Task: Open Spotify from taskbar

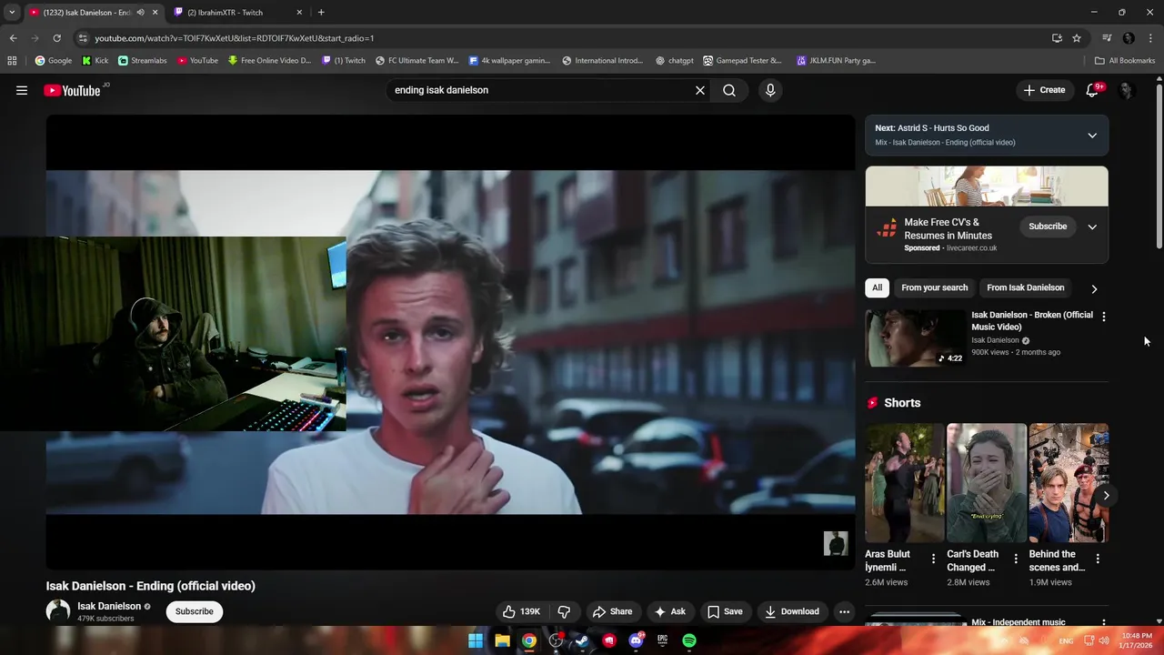Action: click(689, 640)
